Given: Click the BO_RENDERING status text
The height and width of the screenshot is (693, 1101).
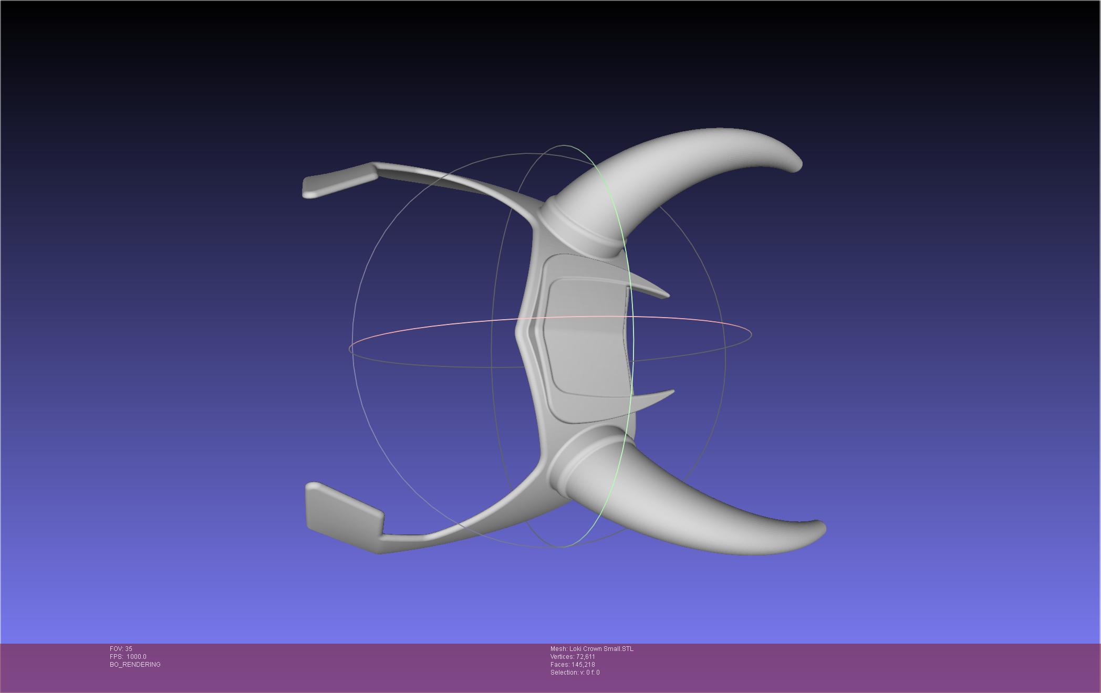Looking at the screenshot, I should pyautogui.click(x=135, y=665).
